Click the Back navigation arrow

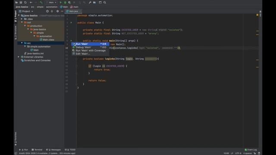coord(31,3)
